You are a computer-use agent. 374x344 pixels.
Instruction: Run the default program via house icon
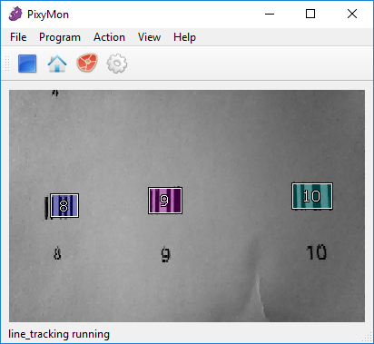57,64
